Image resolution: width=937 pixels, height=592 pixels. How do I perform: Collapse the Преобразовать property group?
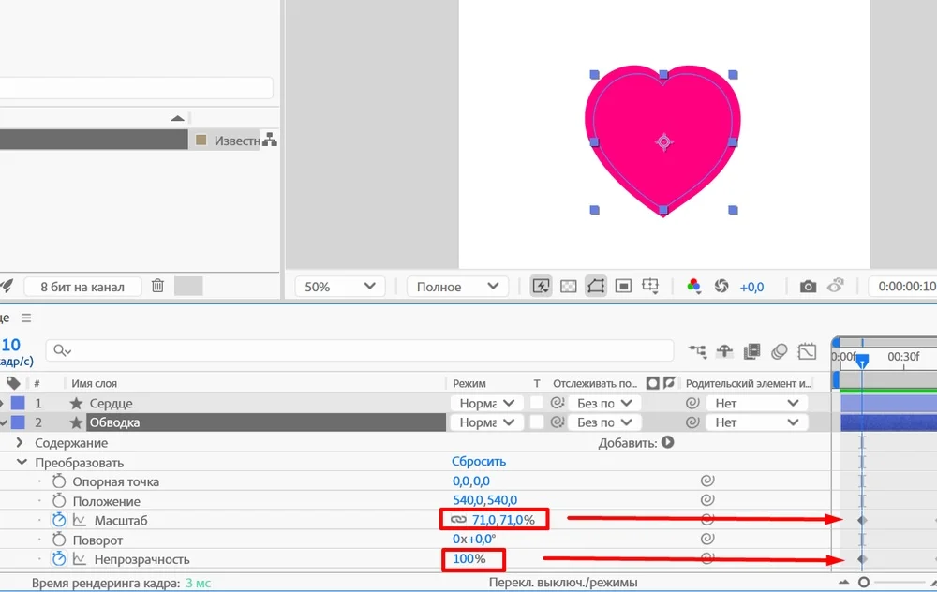click(21, 463)
